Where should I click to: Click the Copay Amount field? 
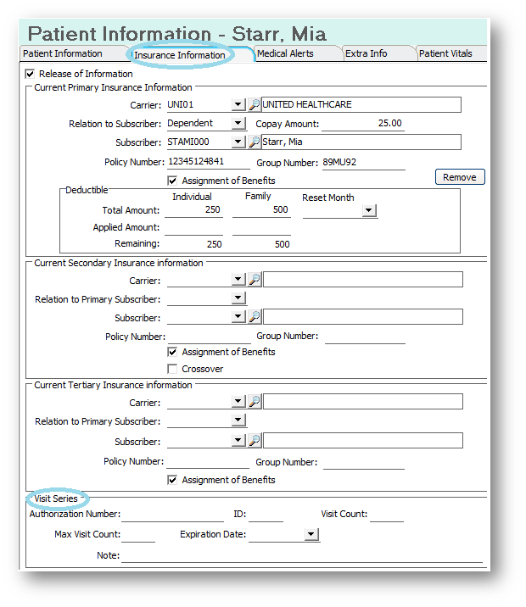point(363,124)
